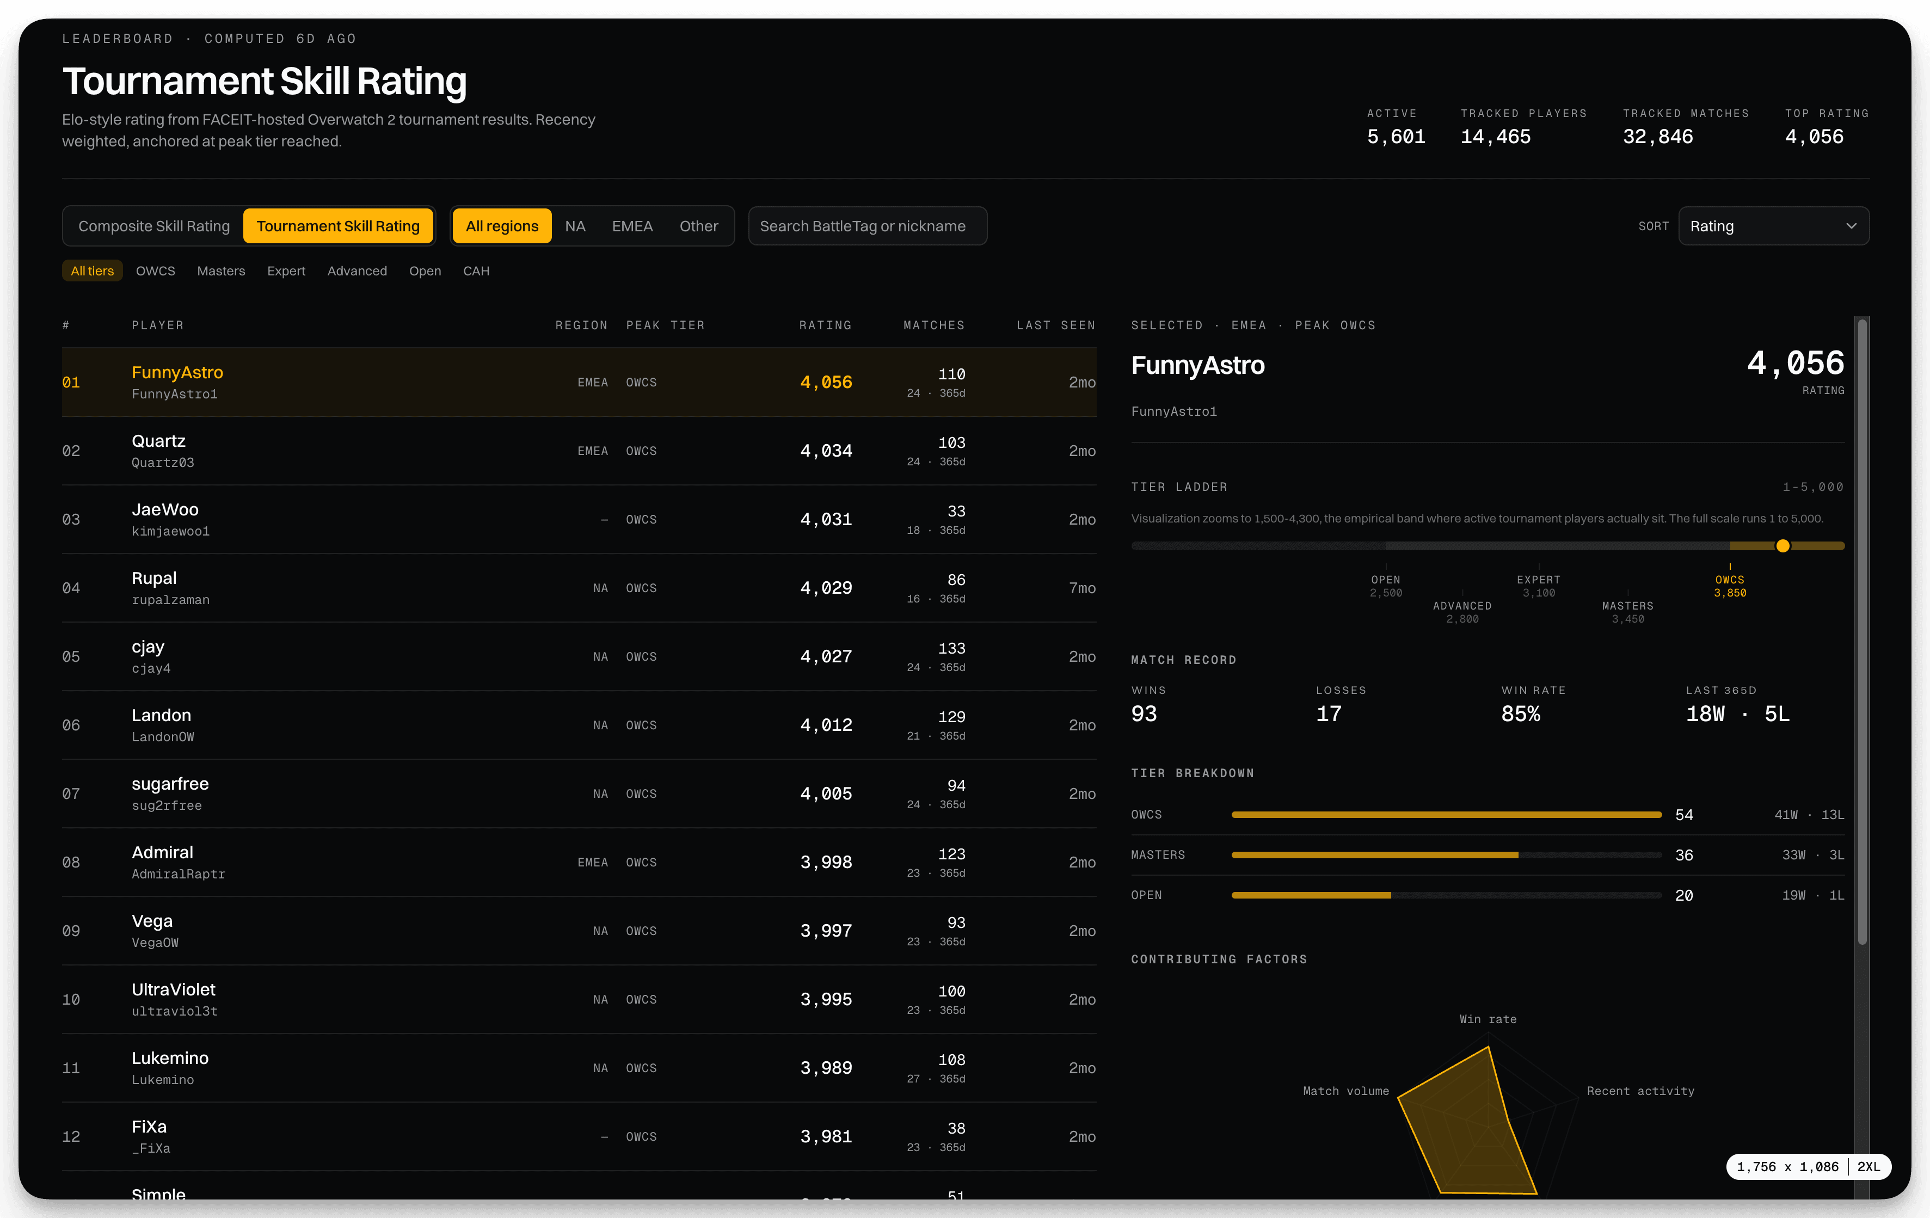Click Quartz's rating value 4,034
Viewport: 1930px width, 1218px height.
[826, 451]
